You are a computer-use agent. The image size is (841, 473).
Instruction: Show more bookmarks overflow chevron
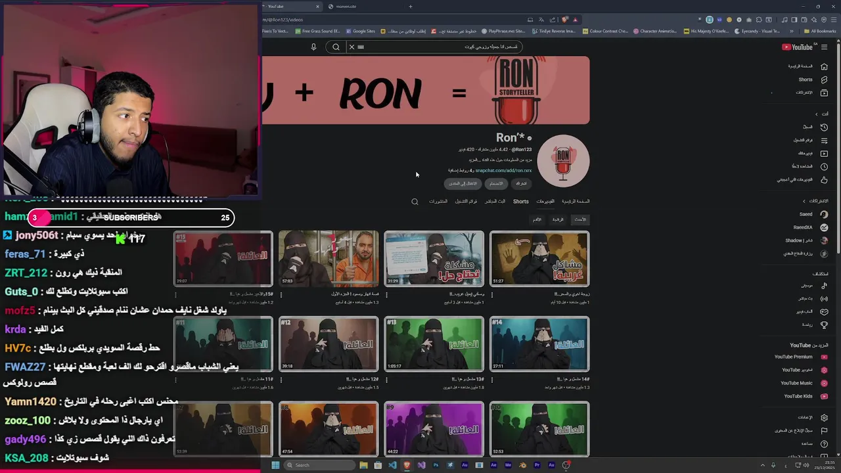791,31
